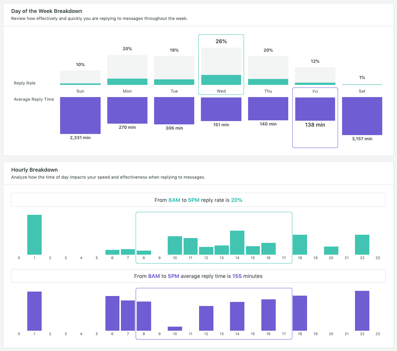Image resolution: width=397 pixels, height=351 pixels.
Task: Click the teal "20%" hourly reply rate value
Action: pos(237,200)
